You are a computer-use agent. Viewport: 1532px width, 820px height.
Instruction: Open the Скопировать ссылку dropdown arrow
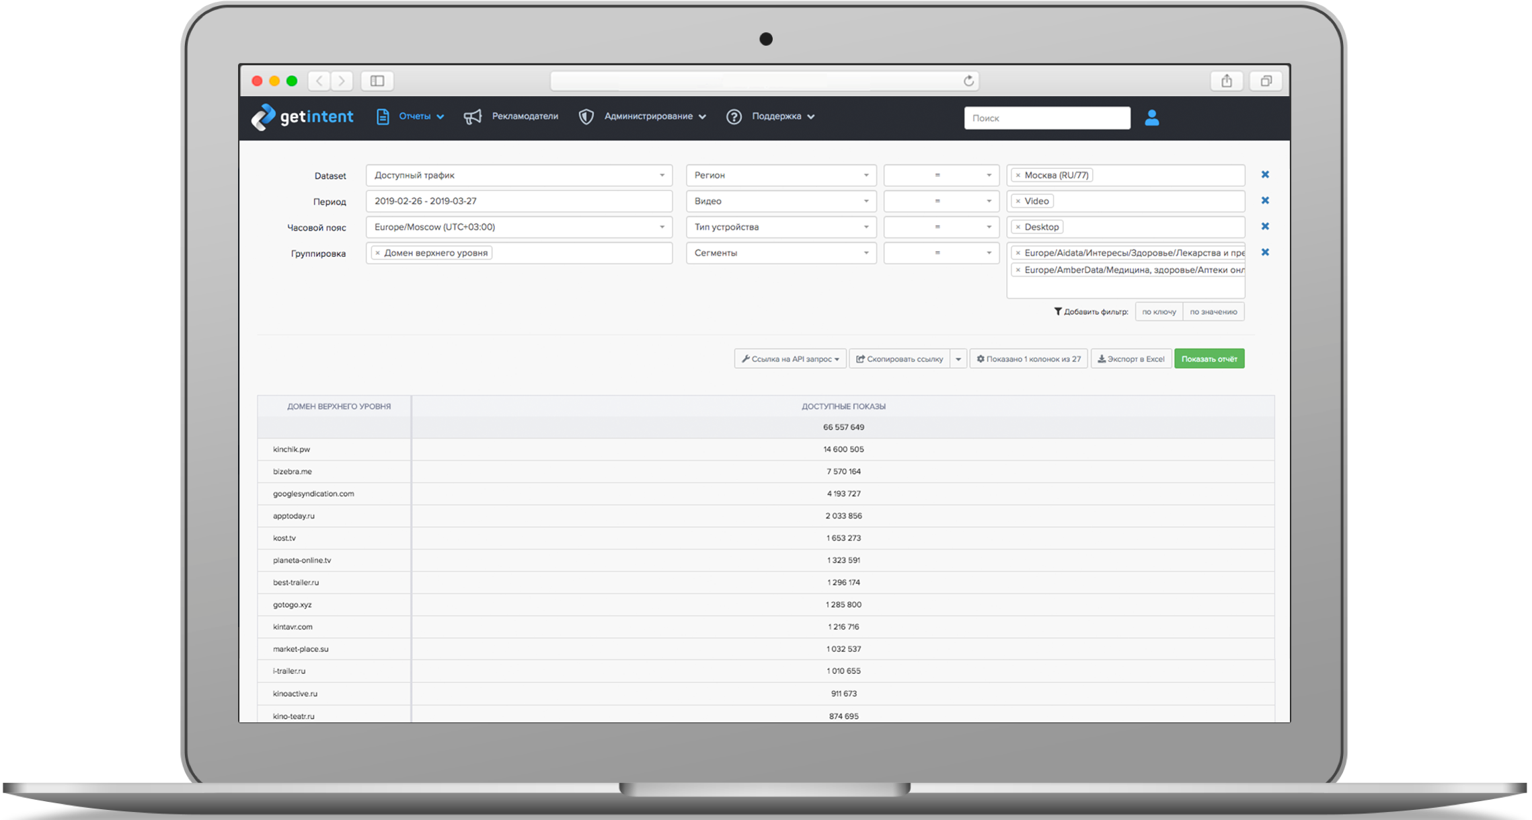[x=958, y=359]
